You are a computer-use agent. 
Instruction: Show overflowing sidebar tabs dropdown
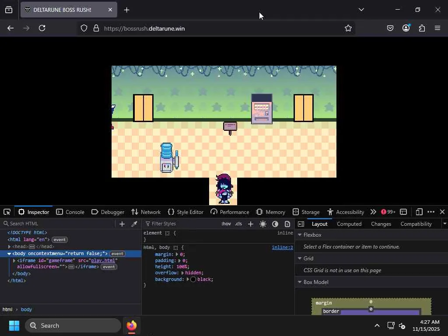[x=444, y=224]
